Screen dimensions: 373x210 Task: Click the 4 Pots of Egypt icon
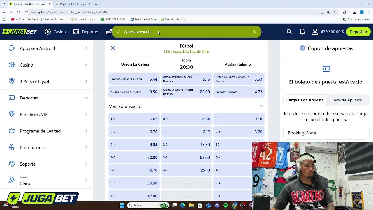pos(12,81)
